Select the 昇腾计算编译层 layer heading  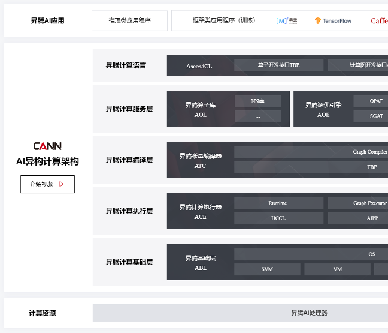[x=129, y=160]
